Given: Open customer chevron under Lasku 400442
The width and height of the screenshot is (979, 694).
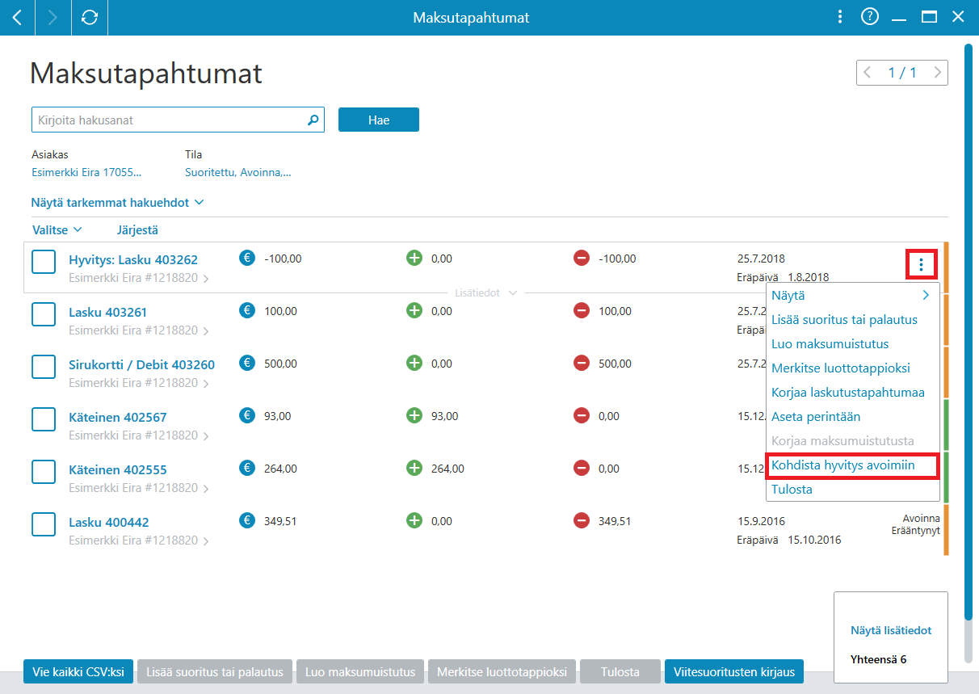Looking at the screenshot, I should 206,541.
